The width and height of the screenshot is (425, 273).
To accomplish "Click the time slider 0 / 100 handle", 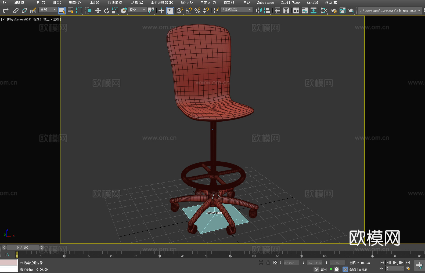I will [23, 247].
